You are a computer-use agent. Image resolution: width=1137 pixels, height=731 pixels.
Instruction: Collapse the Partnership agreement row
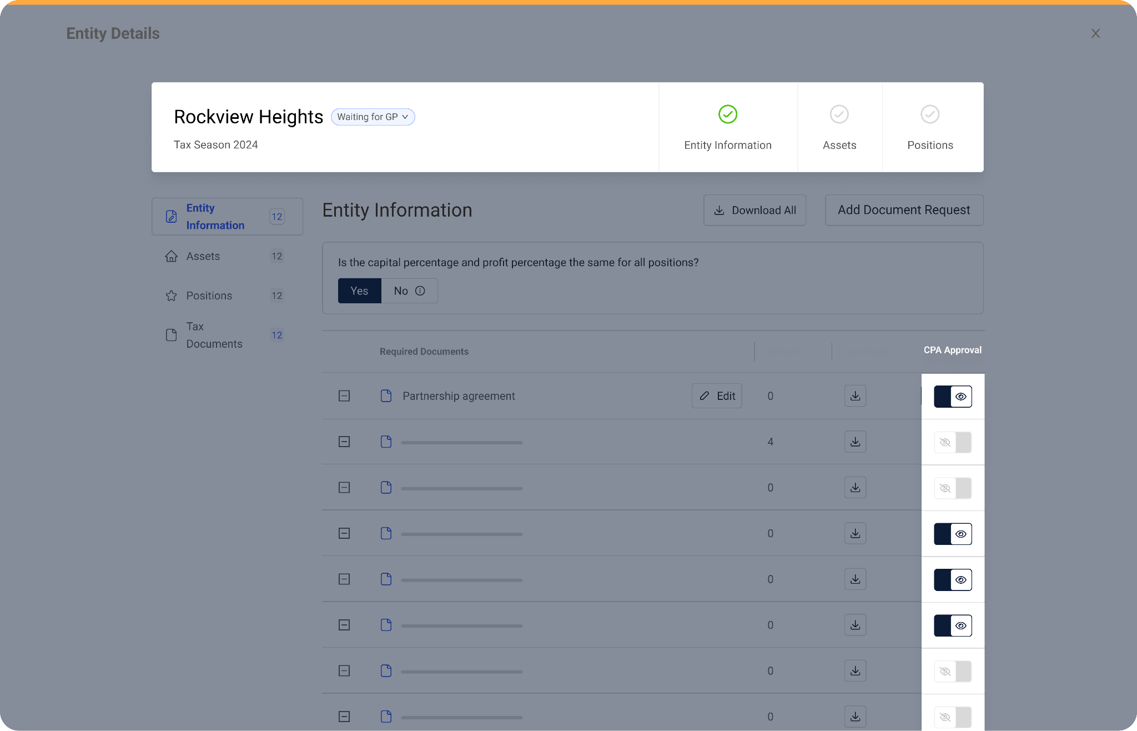[x=344, y=396]
